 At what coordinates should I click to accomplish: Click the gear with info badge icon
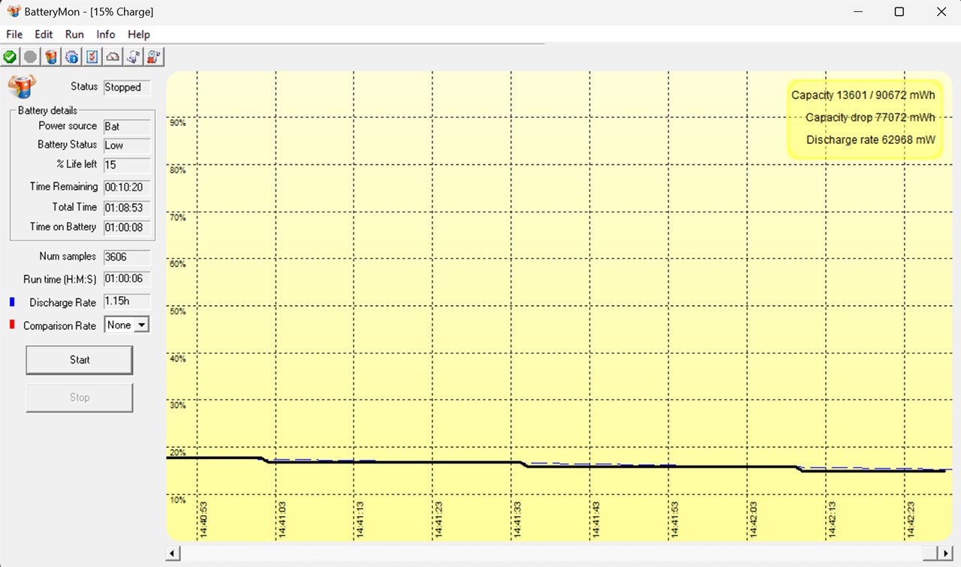72,57
